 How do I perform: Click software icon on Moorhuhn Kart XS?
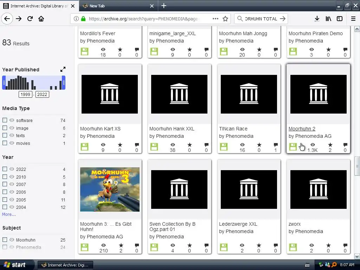pos(84,147)
